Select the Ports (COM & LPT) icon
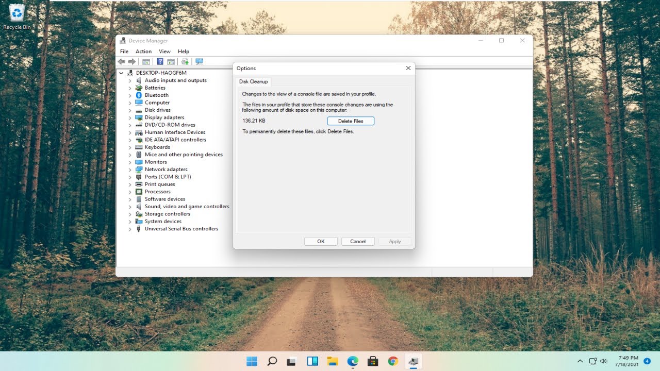 (139, 177)
